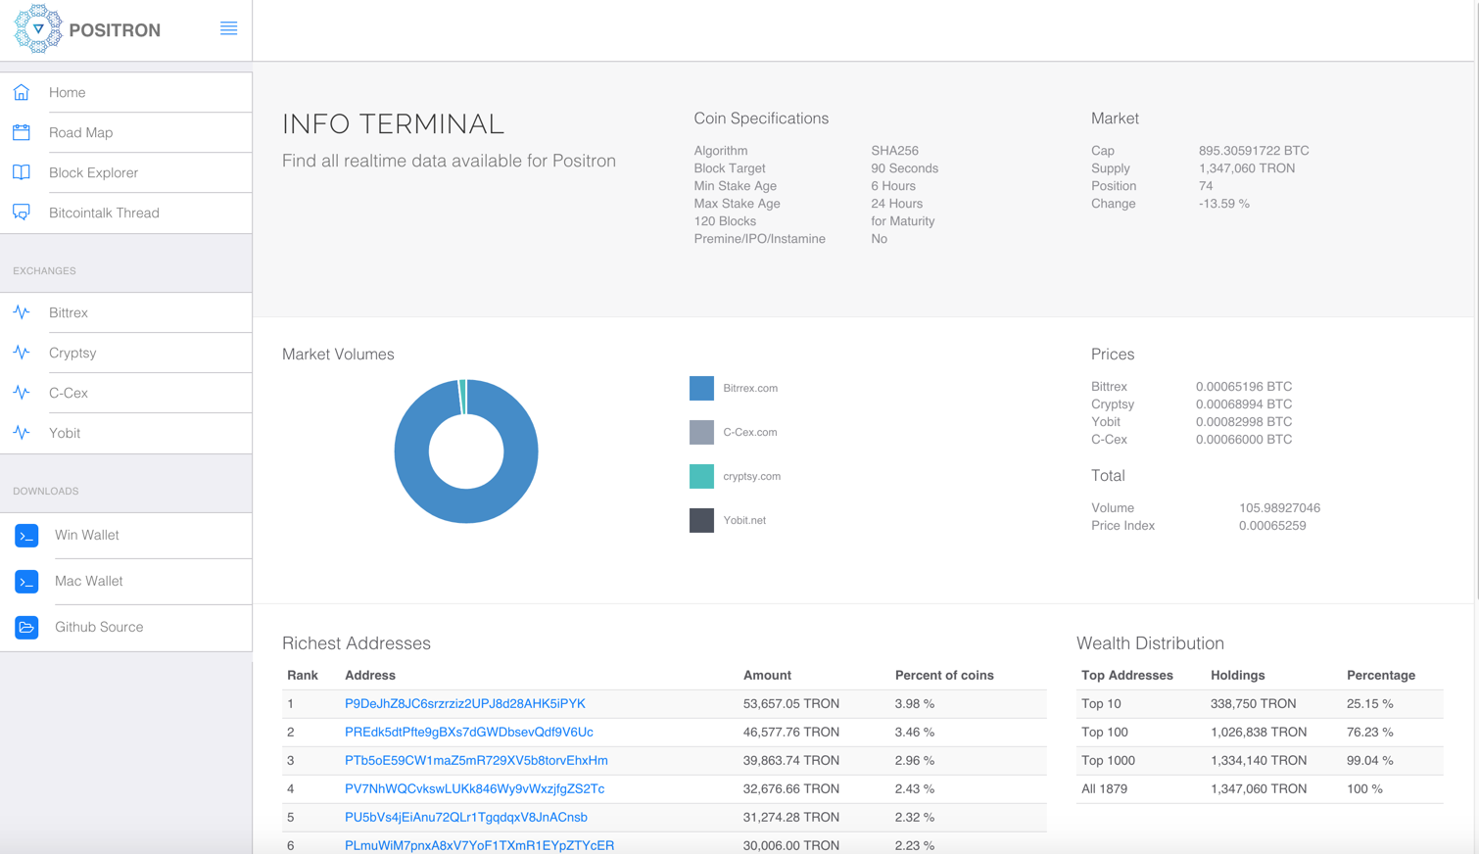Screen dimensions: 1479x854
Task: Click the Github Source folder icon
Action: tap(26, 628)
